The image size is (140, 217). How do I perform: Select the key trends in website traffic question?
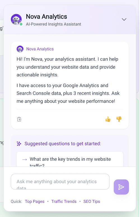click(70, 159)
